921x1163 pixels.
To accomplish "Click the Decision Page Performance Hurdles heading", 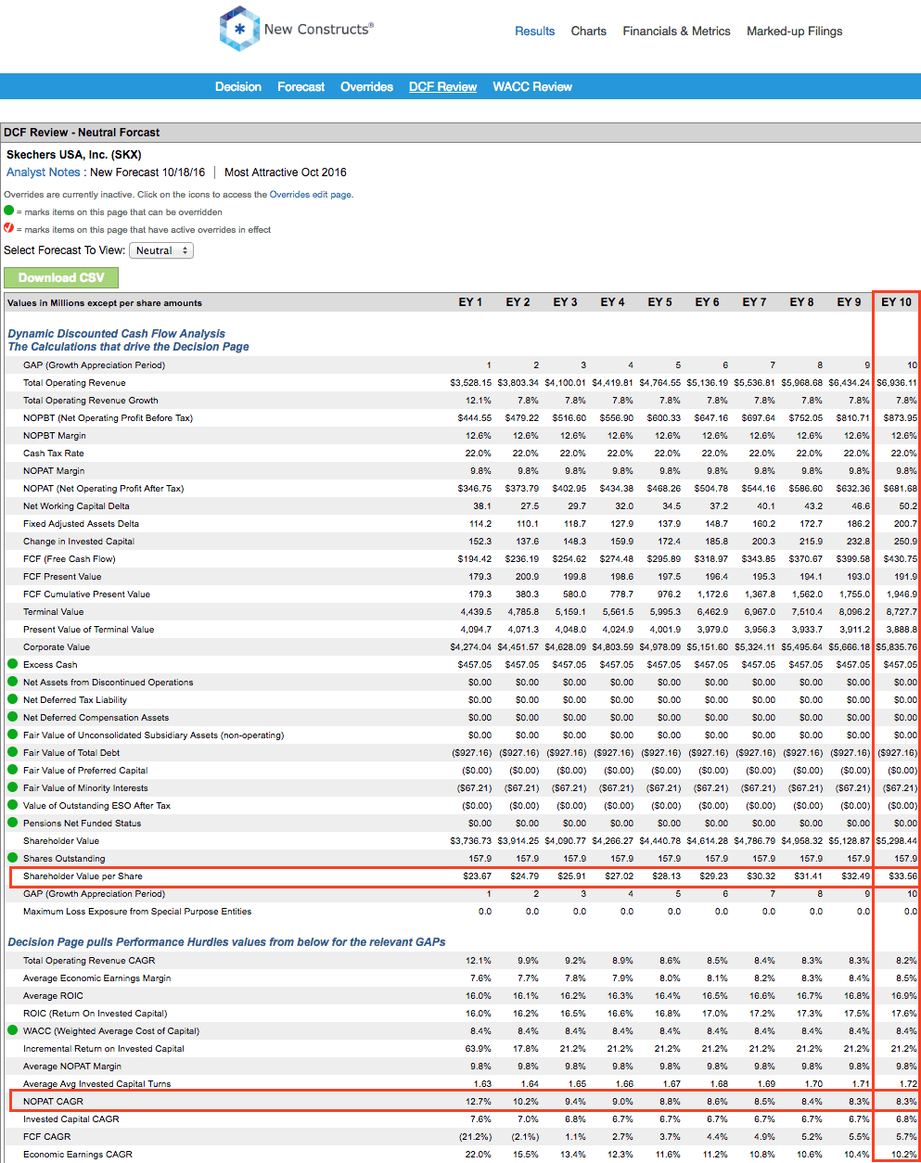I will coord(226,941).
